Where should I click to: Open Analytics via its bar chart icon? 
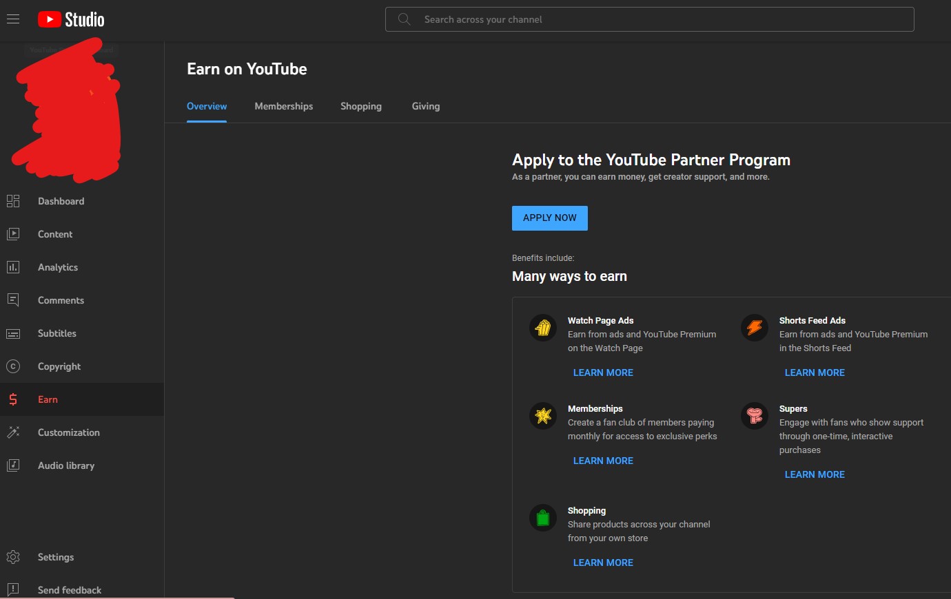pyautogui.click(x=13, y=267)
